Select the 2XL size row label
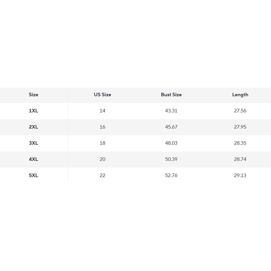Image resolution: width=271 pixels, height=271 pixels. [x=34, y=127]
